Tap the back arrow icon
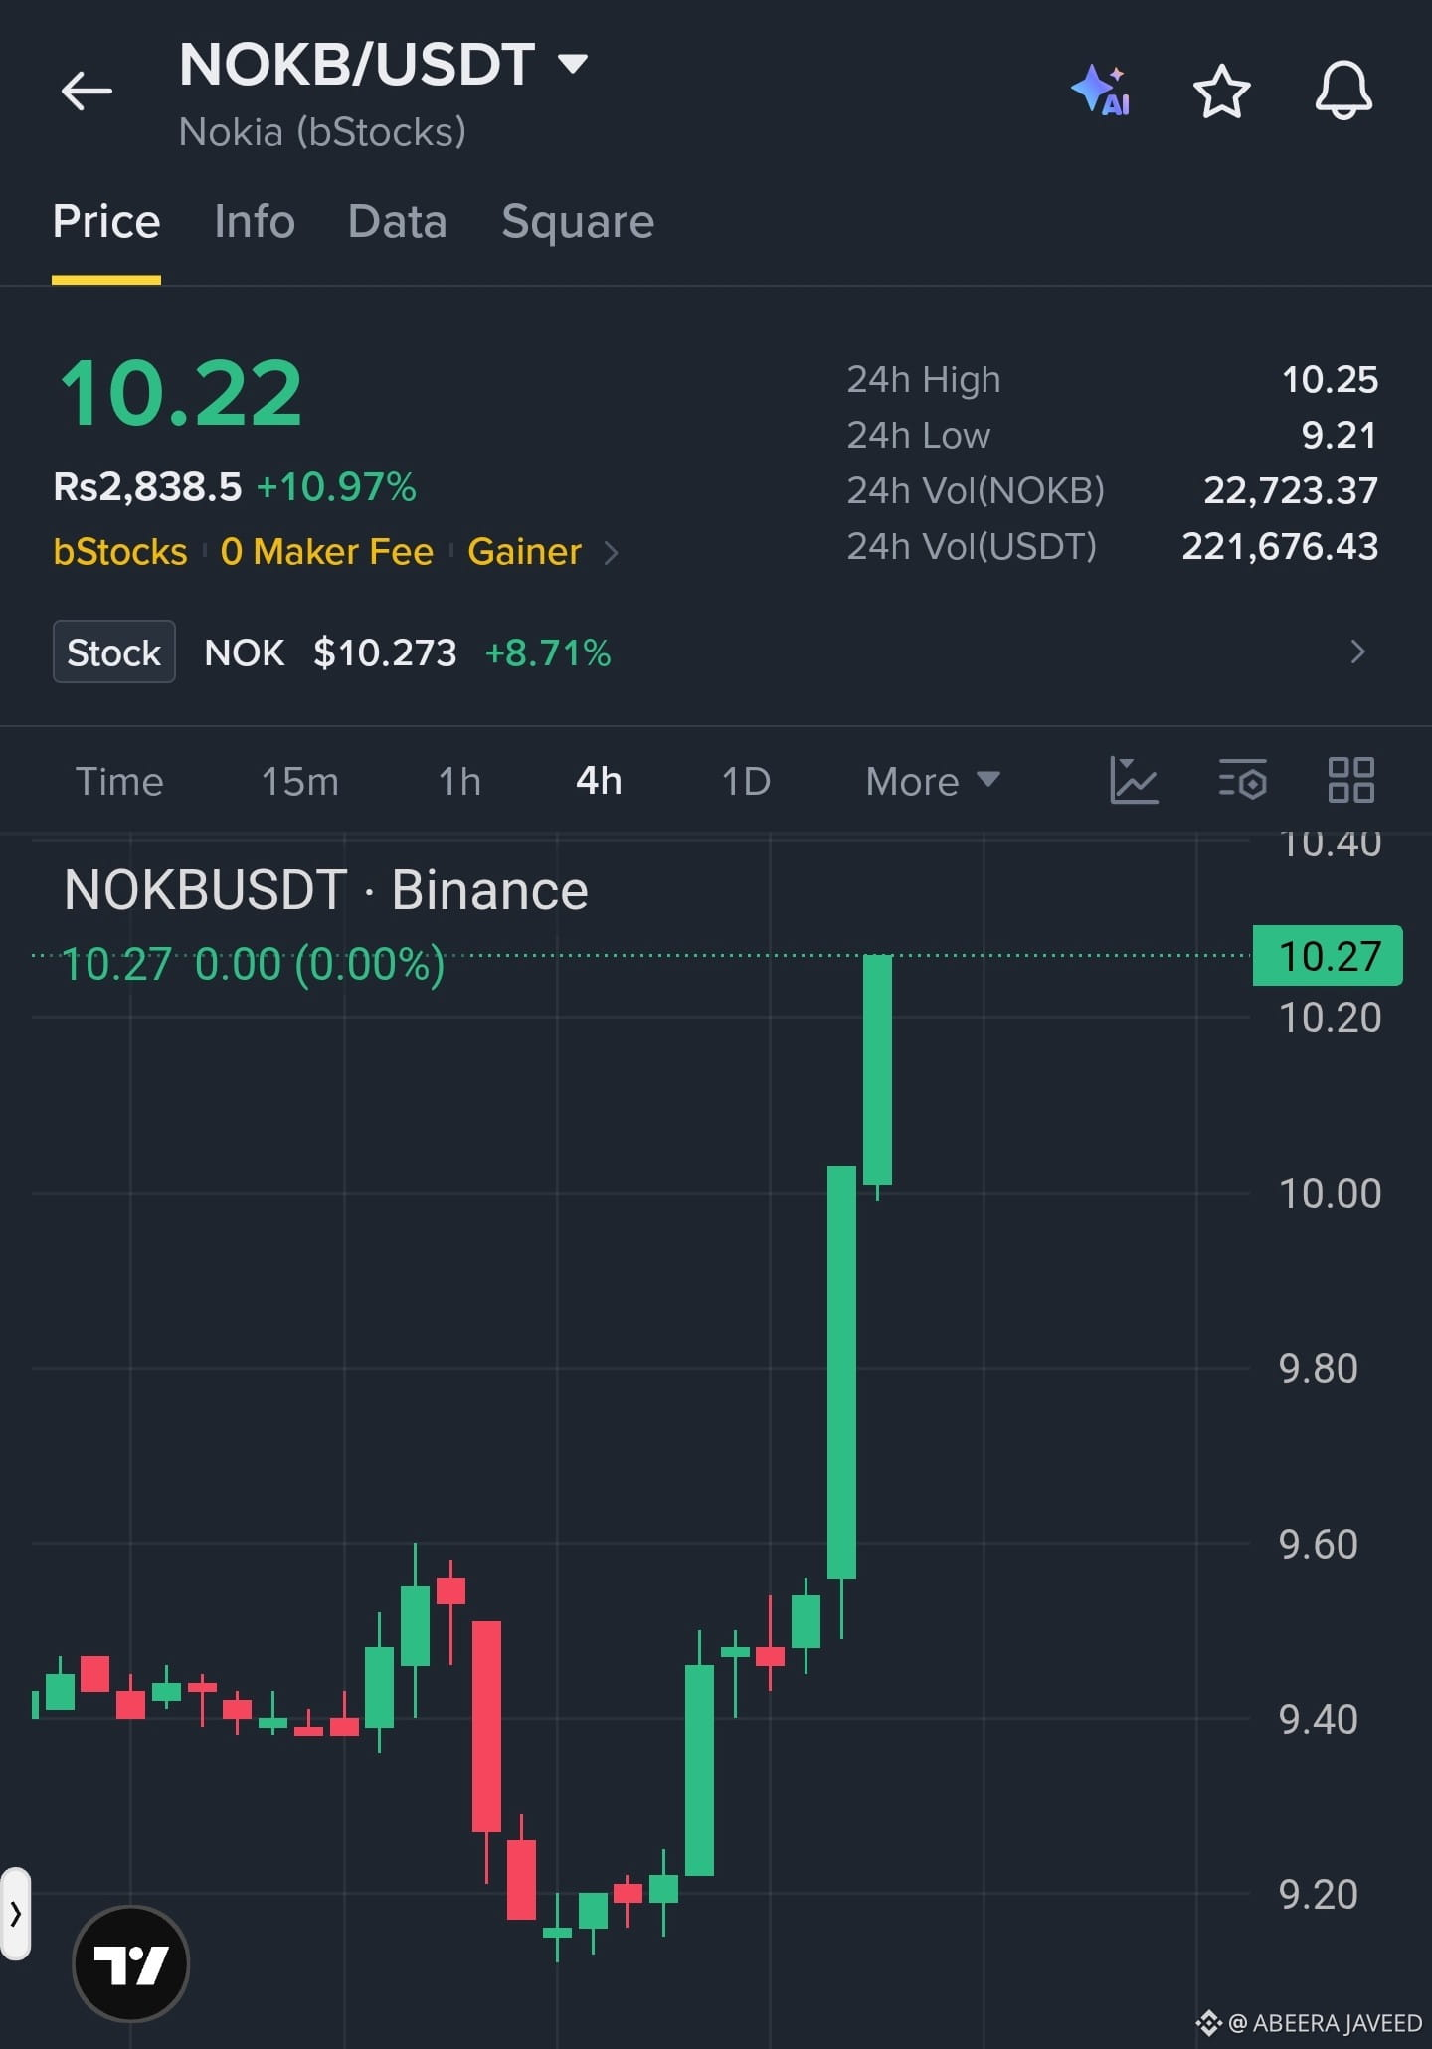Viewport: 1432px width, 2049px height. pos(87,92)
